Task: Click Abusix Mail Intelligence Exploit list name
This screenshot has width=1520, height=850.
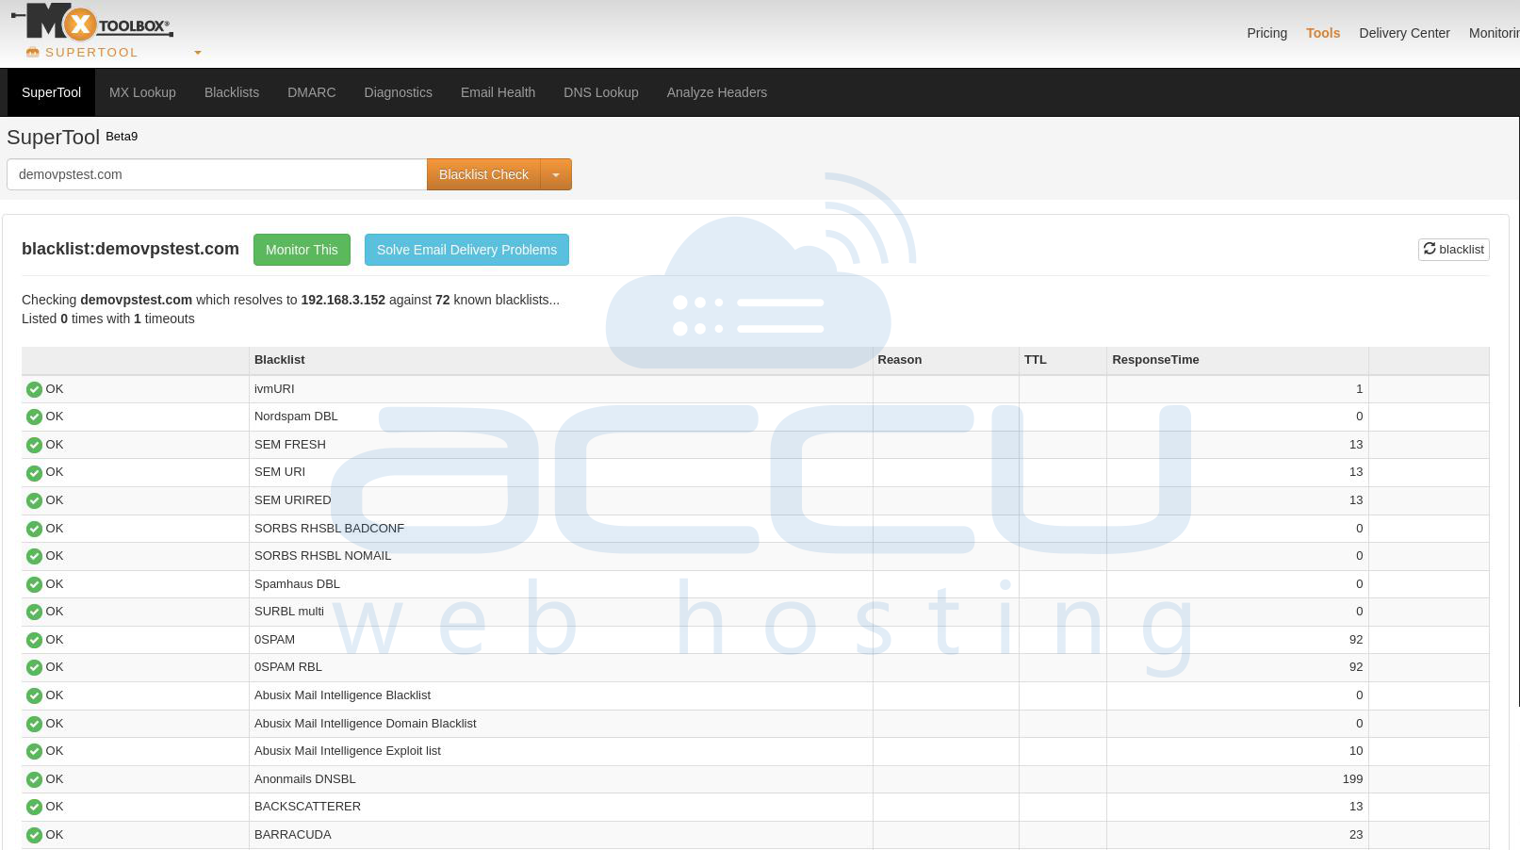Action: (348, 750)
